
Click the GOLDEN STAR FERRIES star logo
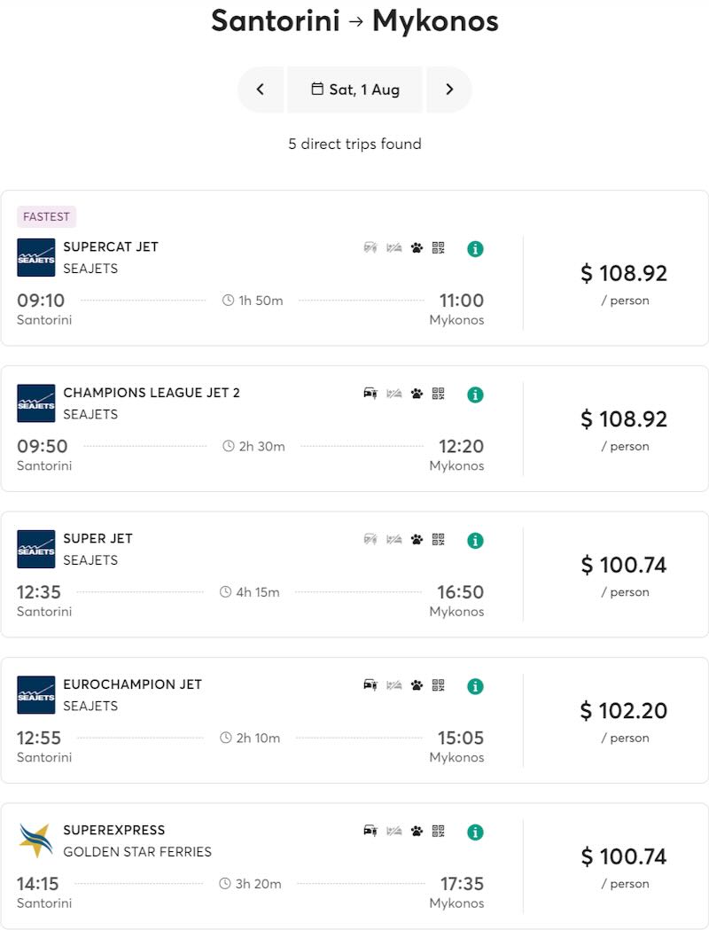point(35,840)
